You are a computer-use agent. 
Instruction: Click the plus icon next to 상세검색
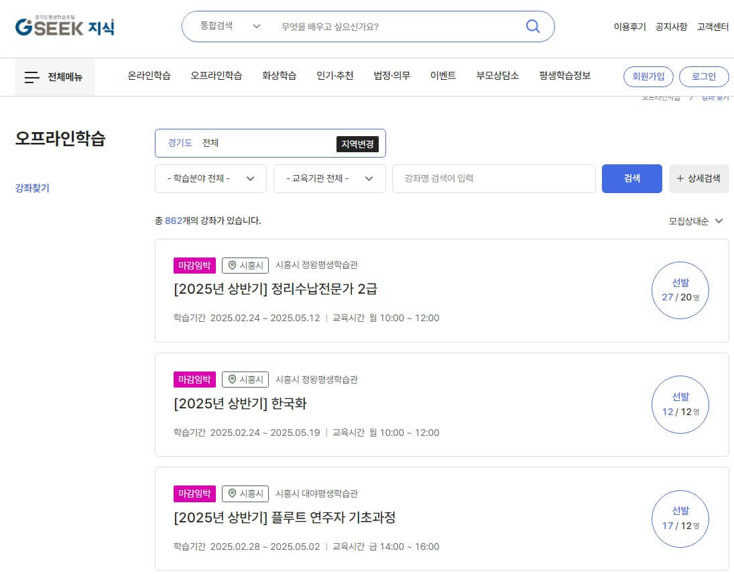pyautogui.click(x=679, y=178)
